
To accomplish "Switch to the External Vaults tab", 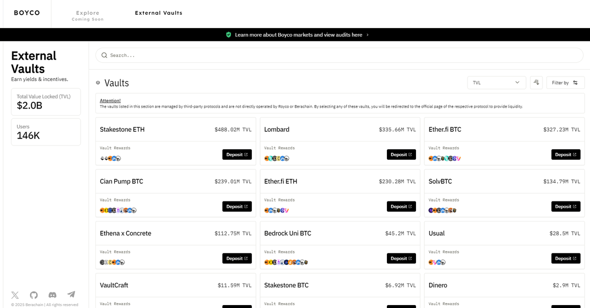I will 159,13.
